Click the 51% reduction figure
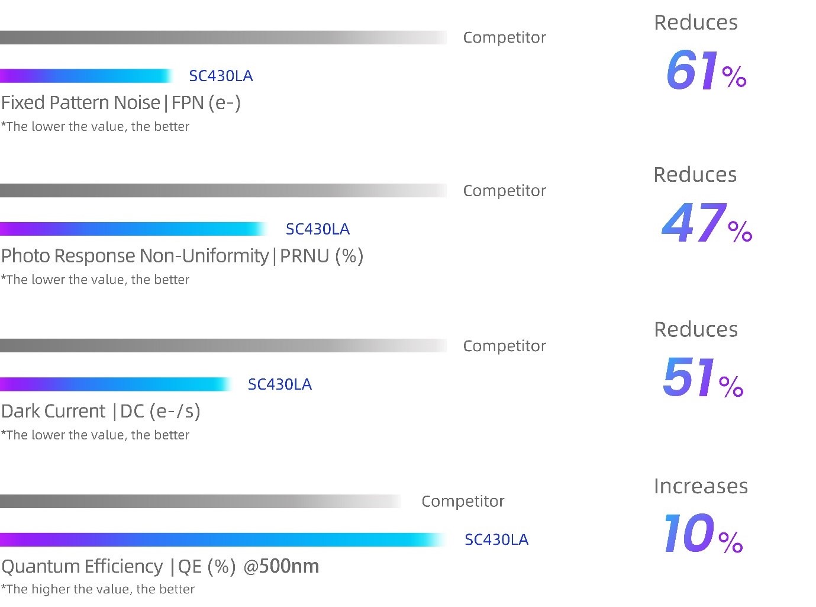This screenshot has height=607, width=816. pyautogui.click(x=702, y=378)
